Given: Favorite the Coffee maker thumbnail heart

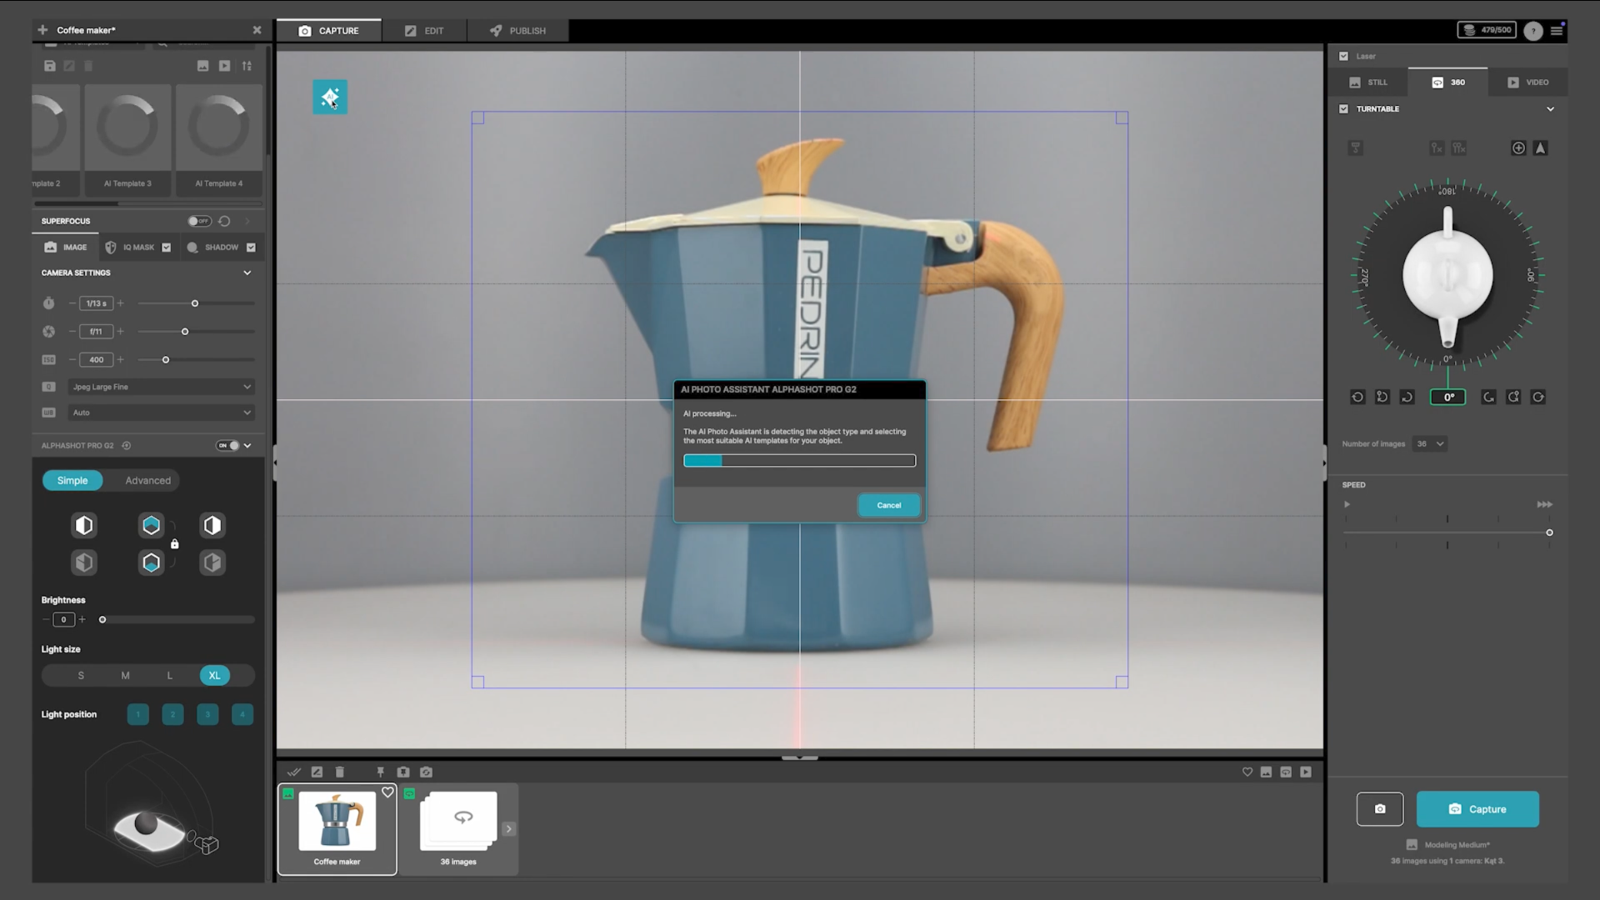Looking at the screenshot, I should pyautogui.click(x=387, y=792).
